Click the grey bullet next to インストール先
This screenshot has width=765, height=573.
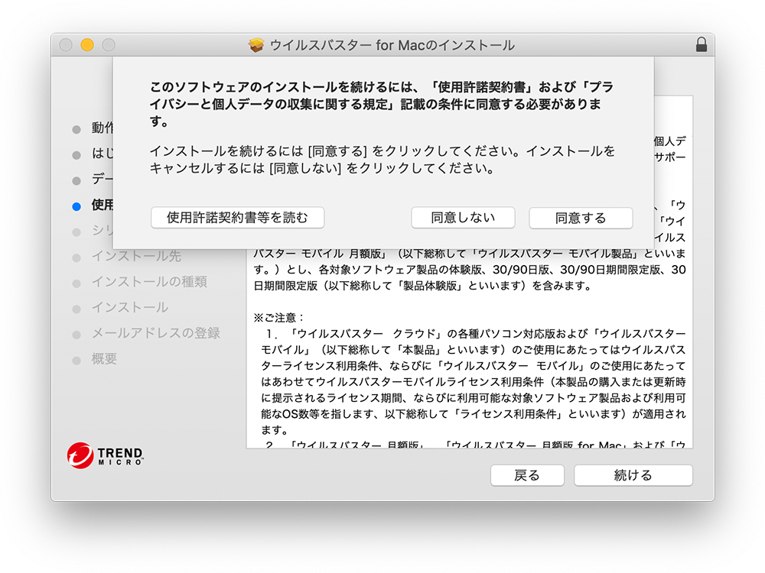click(76, 257)
